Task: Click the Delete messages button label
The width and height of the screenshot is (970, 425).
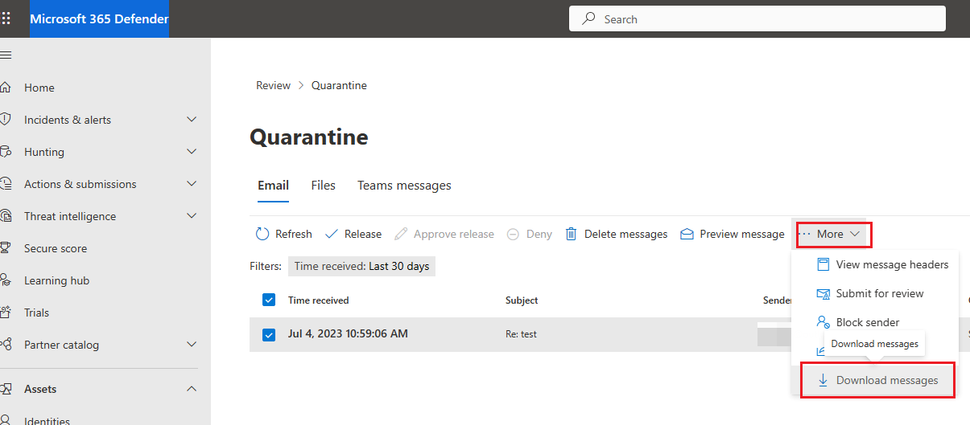Action: (625, 234)
